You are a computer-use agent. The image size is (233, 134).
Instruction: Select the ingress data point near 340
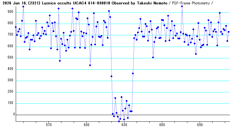[x=111, y=76]
